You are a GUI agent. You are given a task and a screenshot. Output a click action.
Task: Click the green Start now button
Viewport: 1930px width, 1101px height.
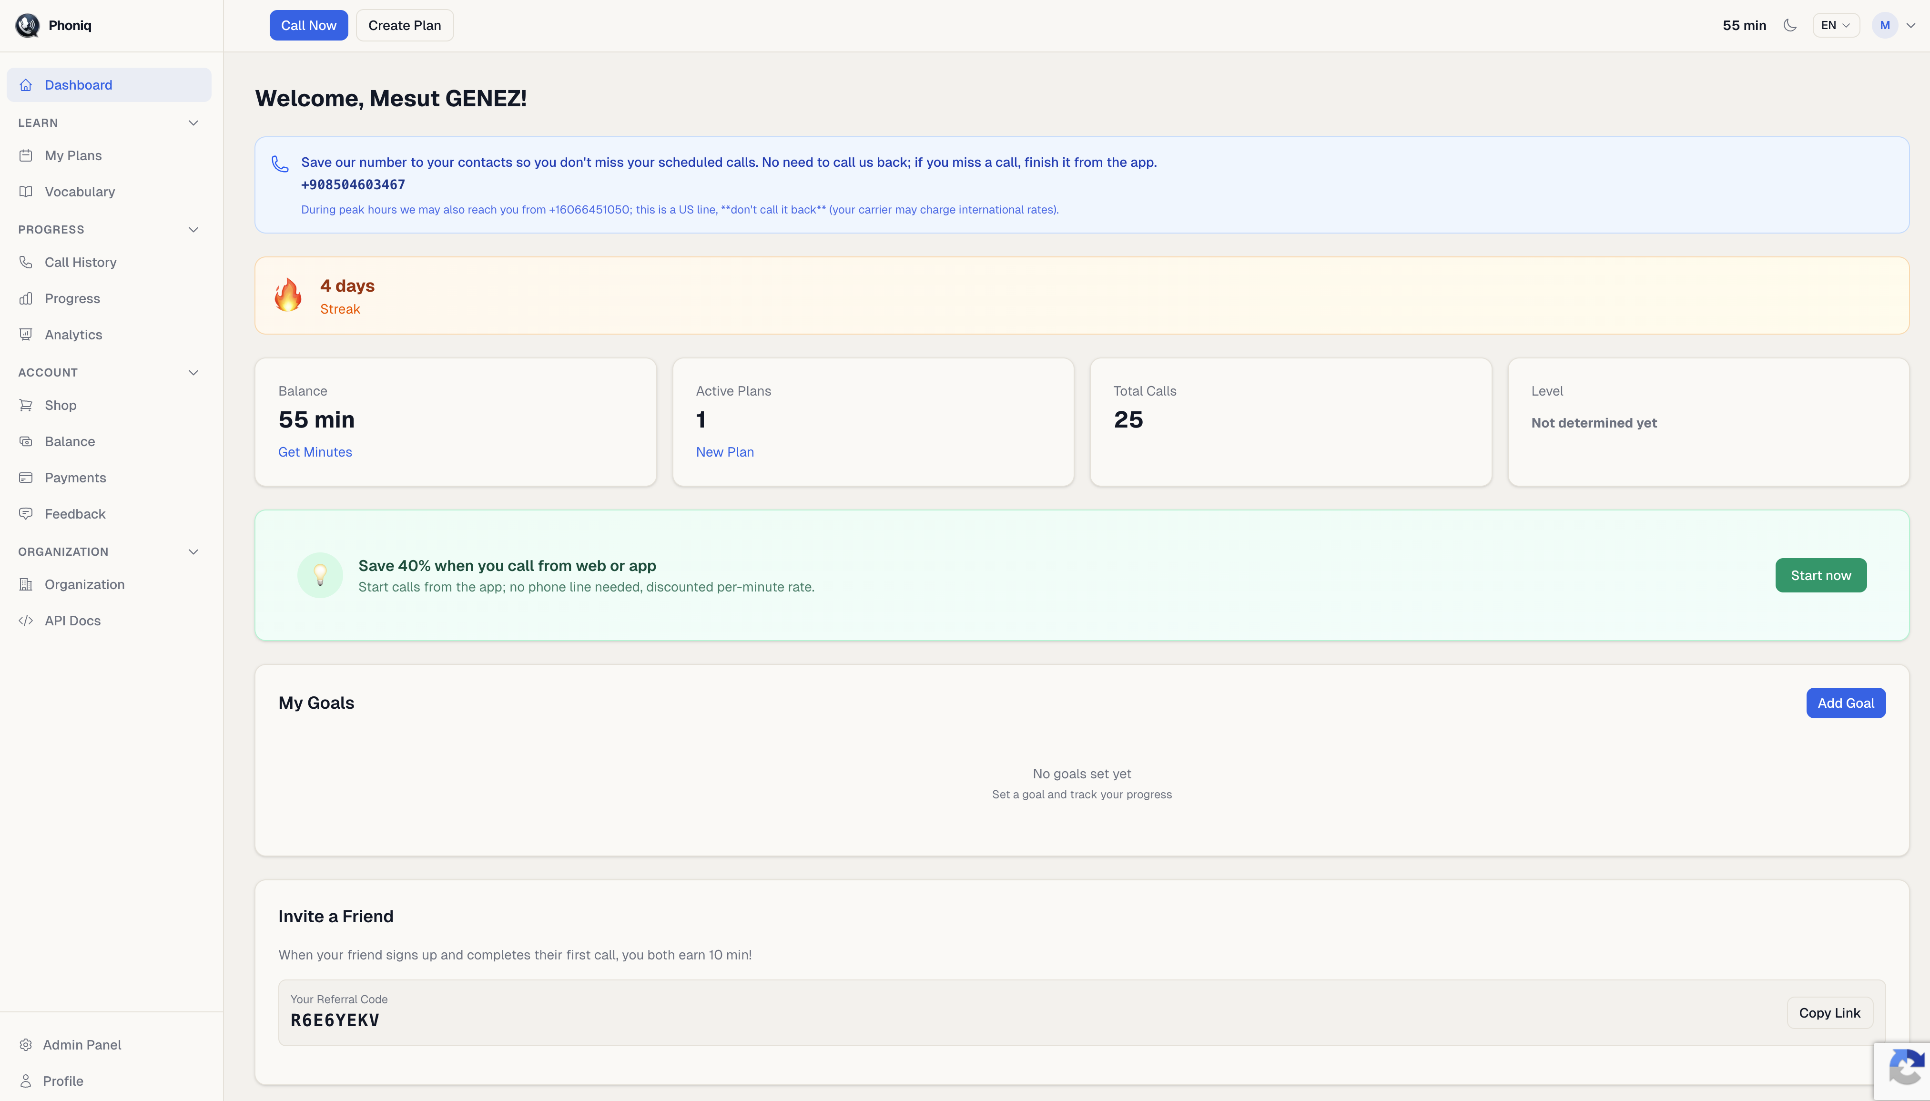pyautogui.click(x=1820, y=575)
